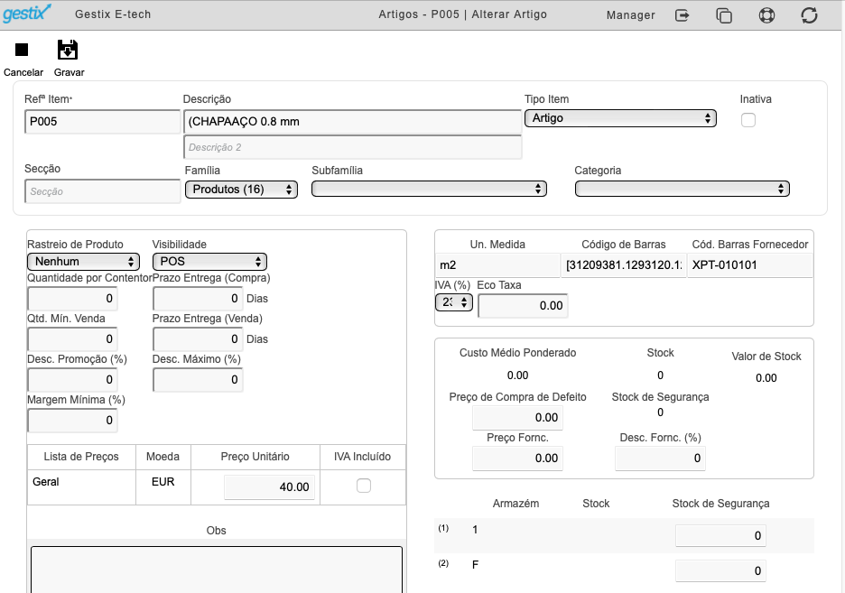This screenshot has width=845, height=593.
Task: Click the Cód. Barras Fornecedor field XPT-010101
Action: [x=750, y=265]
